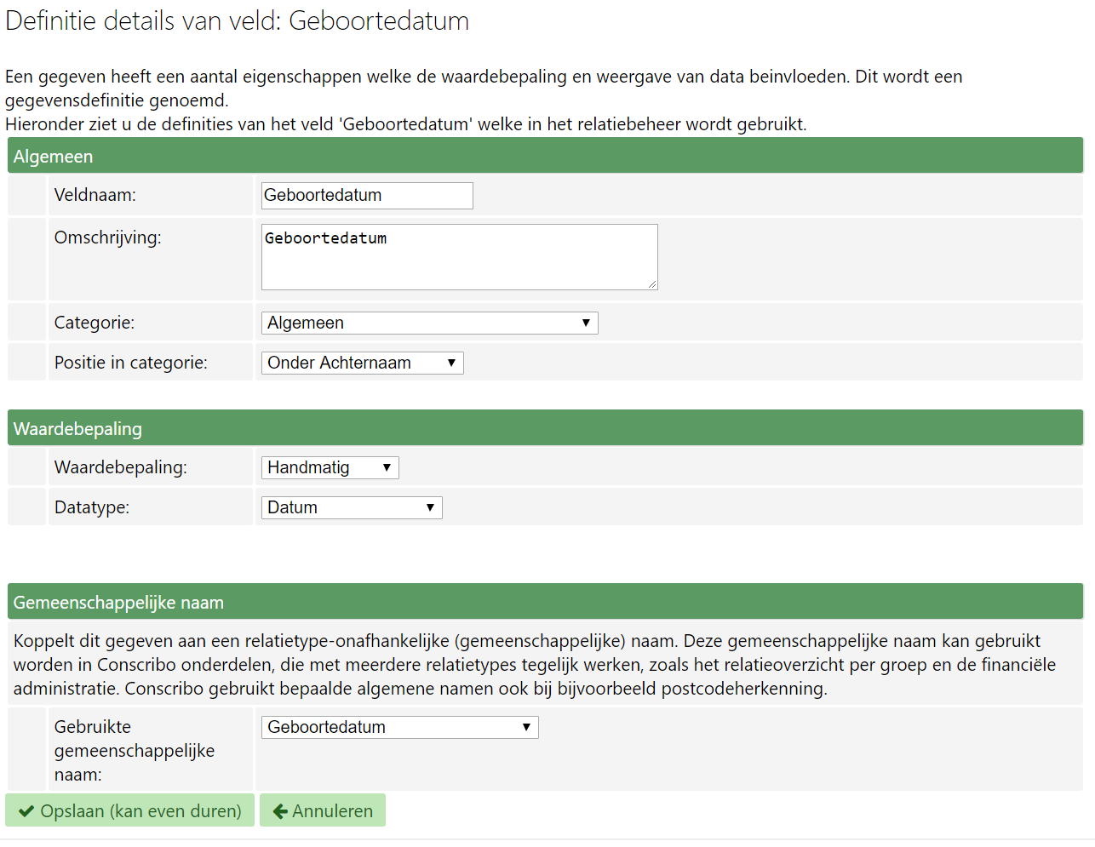Select the Algemeen section header
Viewport: 1095px width, 847px height.
point(53,157)
